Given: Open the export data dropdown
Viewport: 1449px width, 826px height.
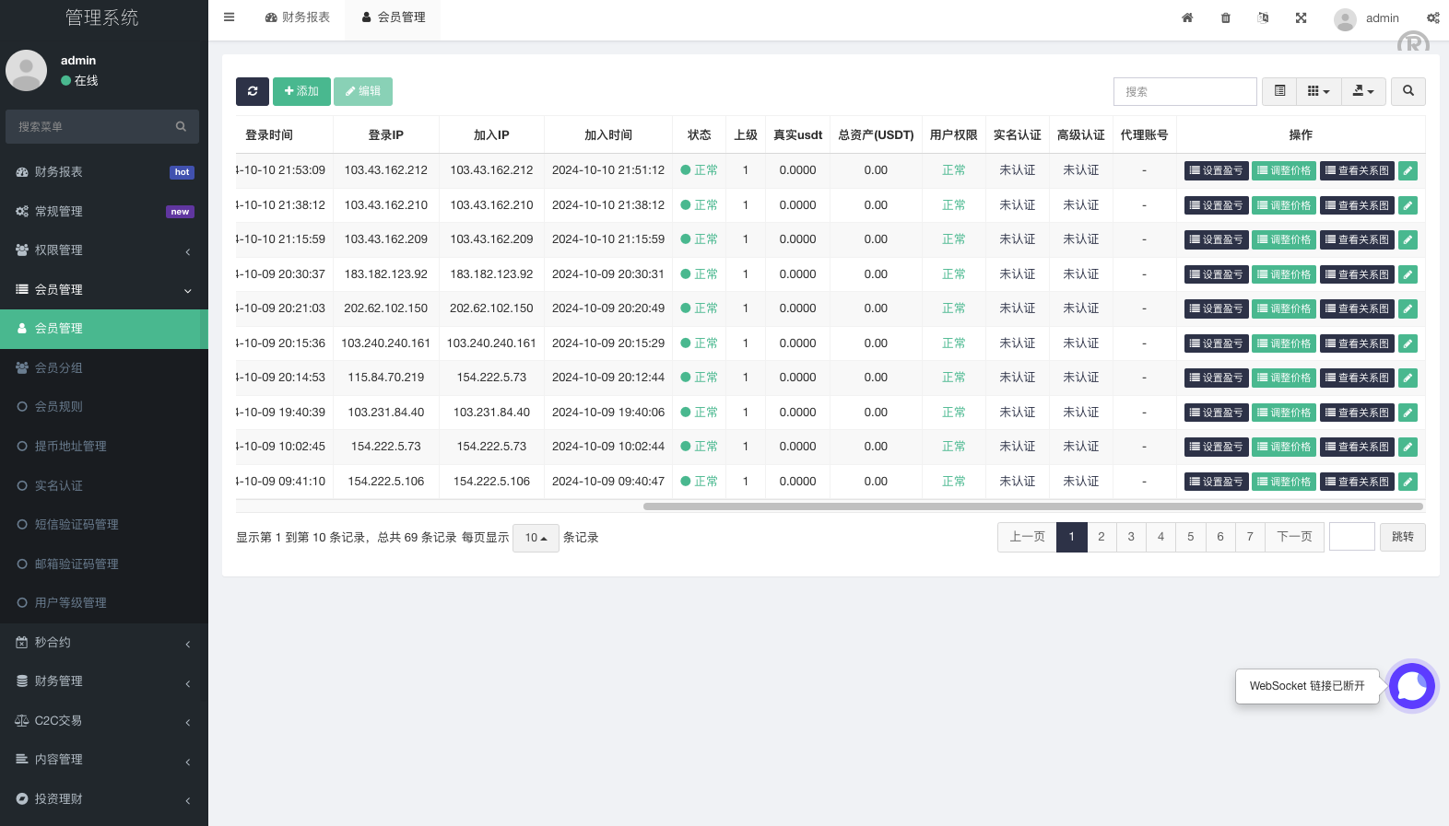Looking at the screenshot, I should [1363, 91].
